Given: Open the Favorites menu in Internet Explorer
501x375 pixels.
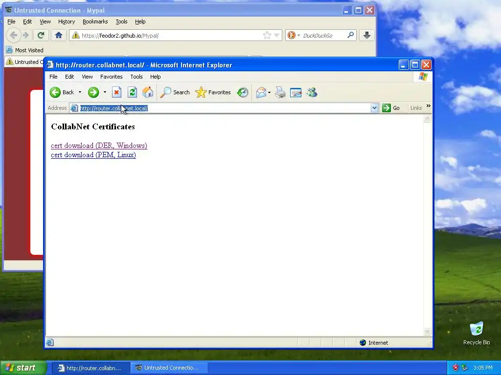Looking at the screenshot, I should point(111,77).
